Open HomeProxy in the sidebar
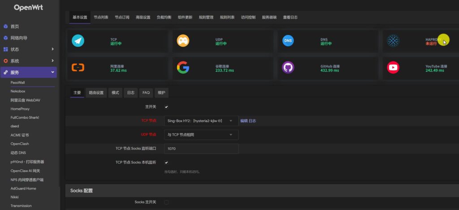Image resolution: width=459 pixels, height=210 pixels. [x=20, y=109]
